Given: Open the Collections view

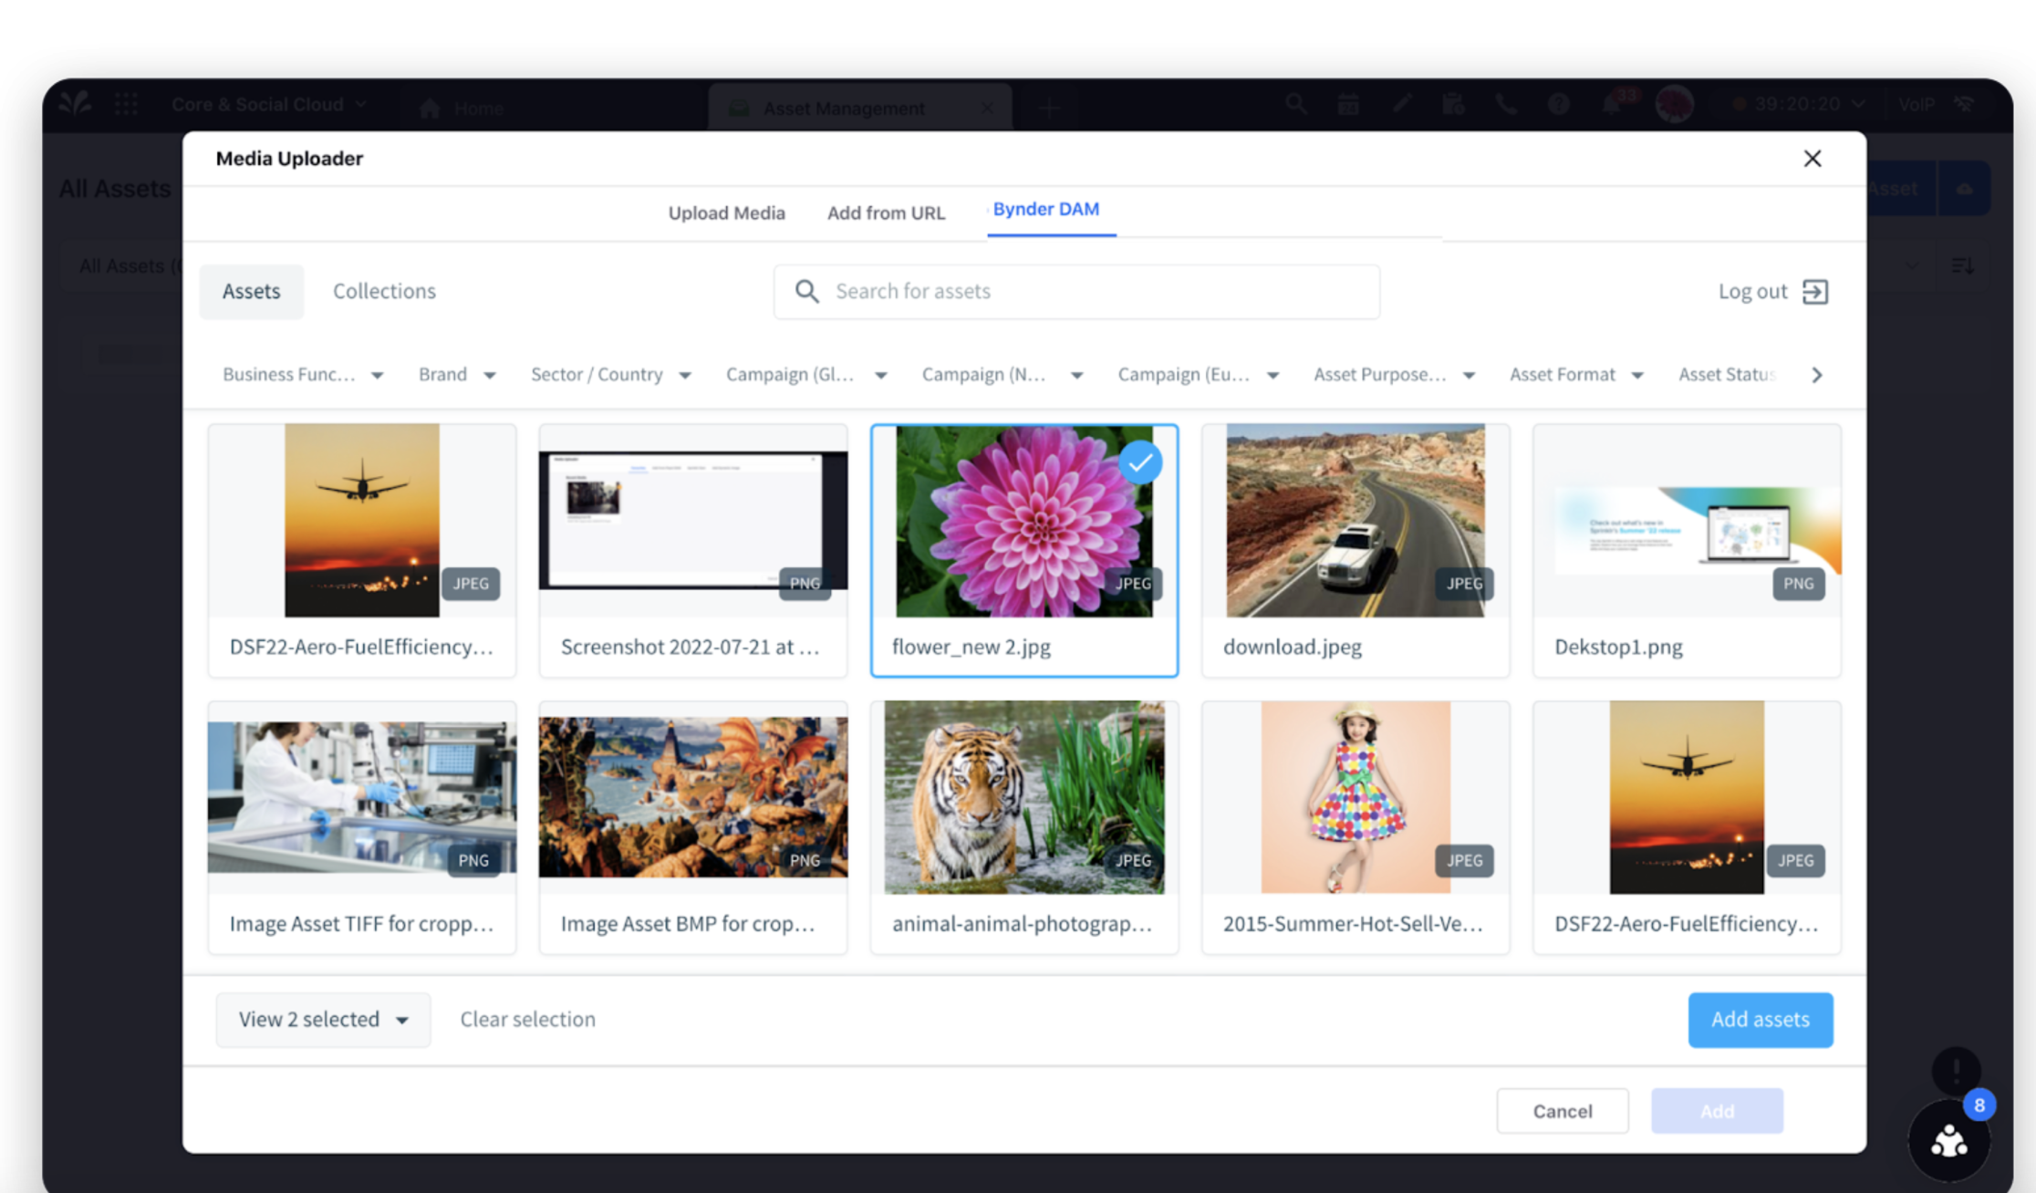Looking at the screenshot, I should point(383,290).
